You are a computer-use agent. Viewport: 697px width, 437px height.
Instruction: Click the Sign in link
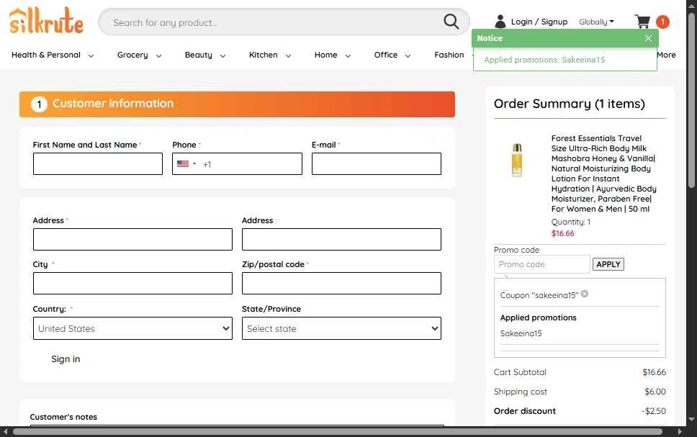[x=66, y=359]
